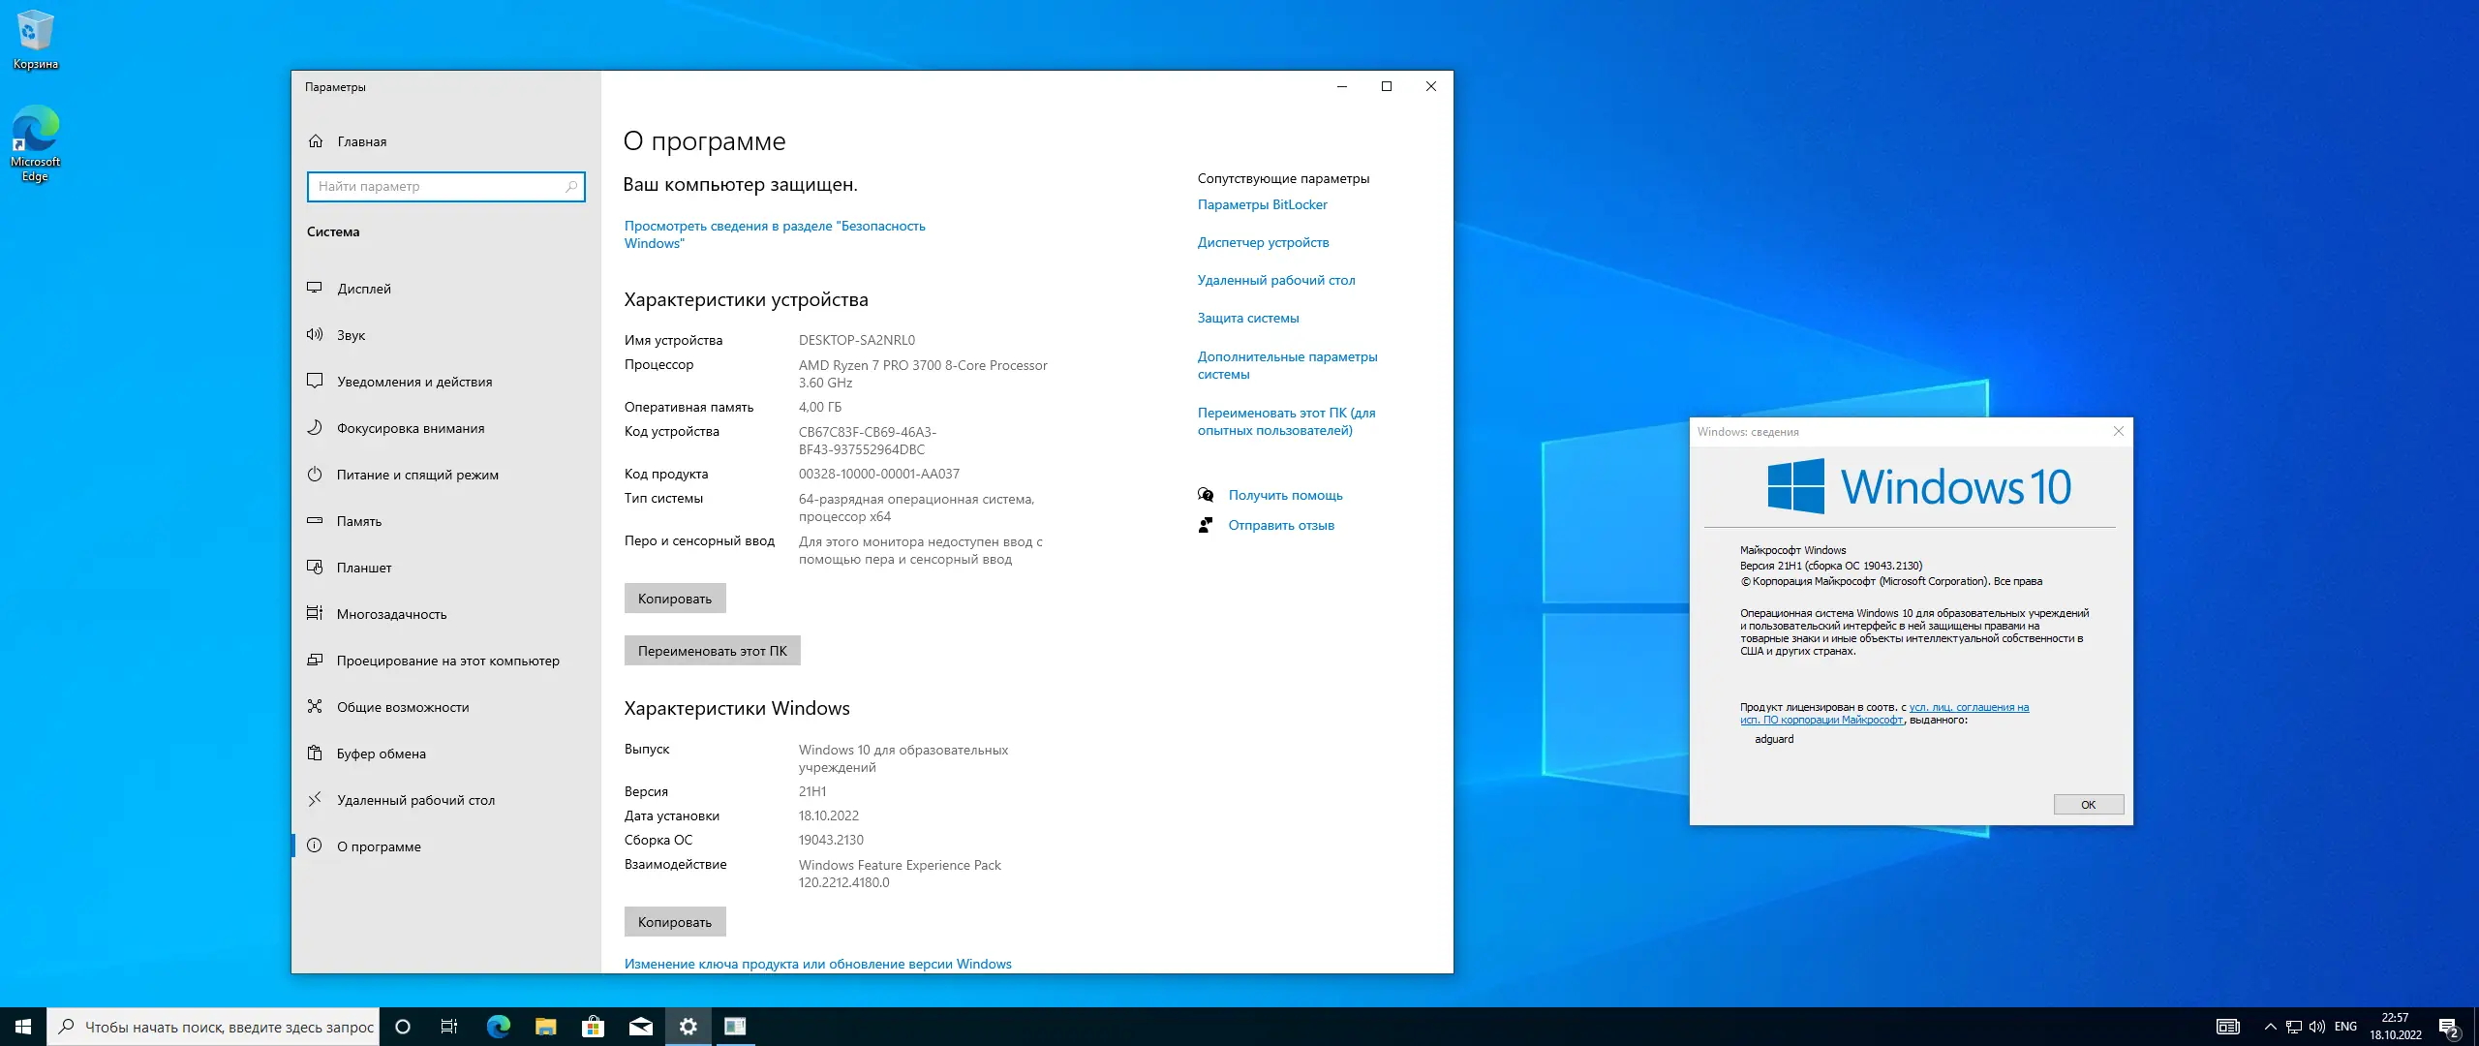Open Task View button on taskbar

point(449,1027)
